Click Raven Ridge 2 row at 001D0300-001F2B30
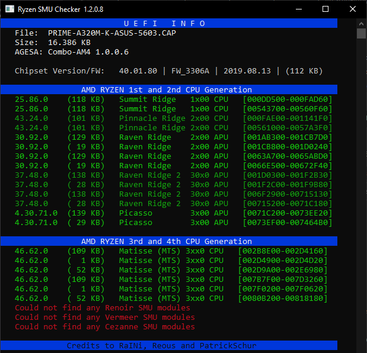367x353 pixels. point(174,175)
